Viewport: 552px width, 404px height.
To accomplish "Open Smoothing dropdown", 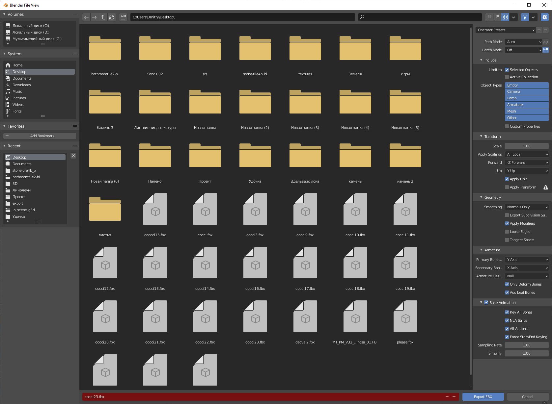I will point(527,207).
